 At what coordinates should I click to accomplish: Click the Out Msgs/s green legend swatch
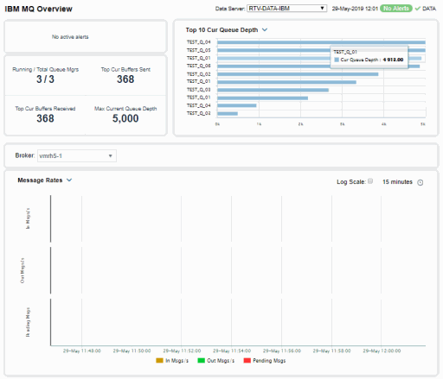click(x=201, y=360)
